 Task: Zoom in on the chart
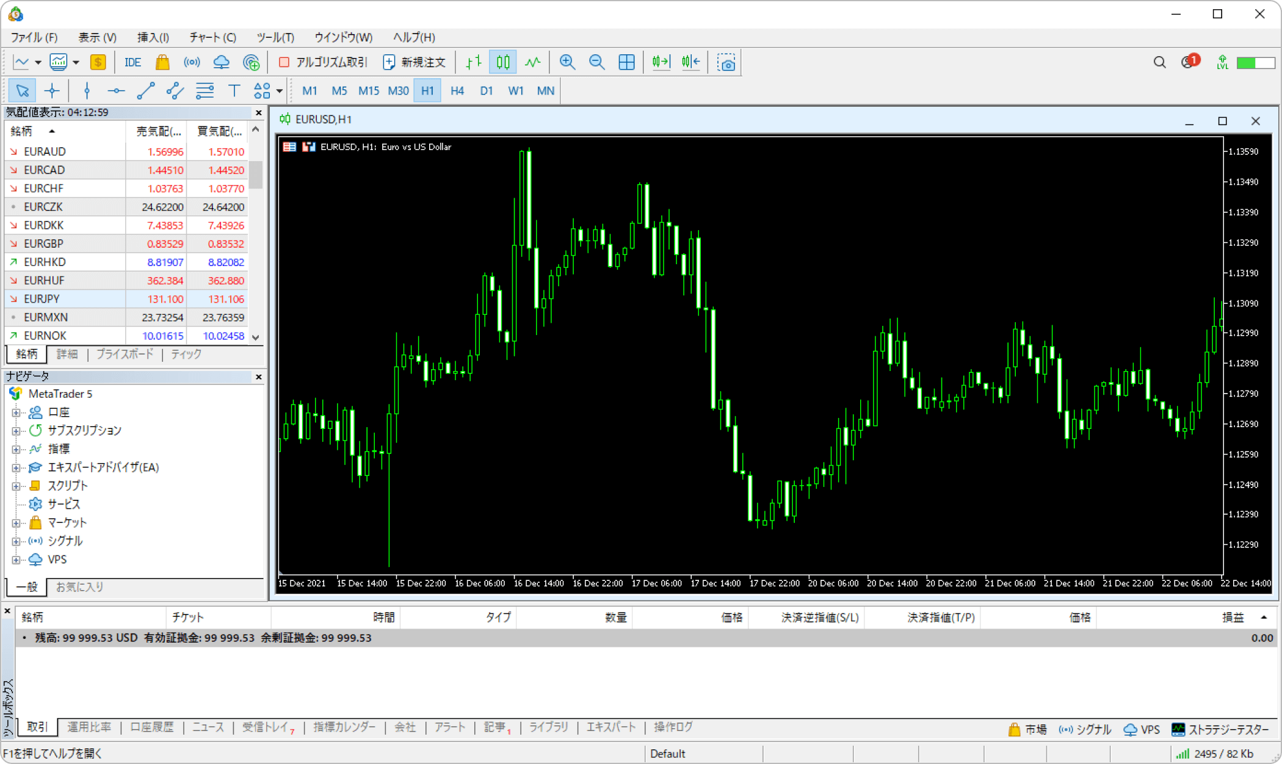[x=568, y=62]
